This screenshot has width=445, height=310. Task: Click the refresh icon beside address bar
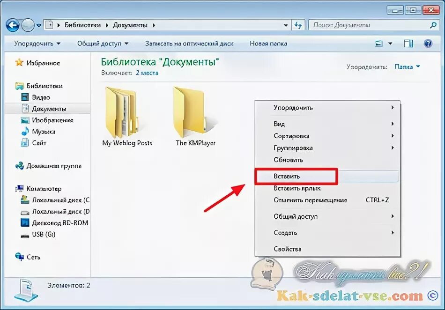298,25
